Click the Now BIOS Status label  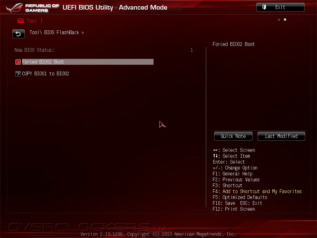tap(34, 50)
